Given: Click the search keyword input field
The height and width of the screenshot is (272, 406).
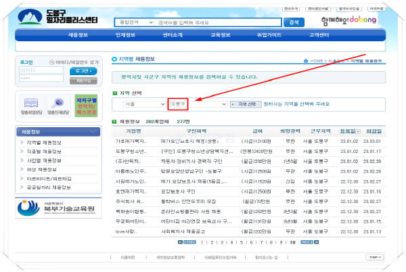Looking at the screenshot, I should pyautogui.click(x=219, y=22).
